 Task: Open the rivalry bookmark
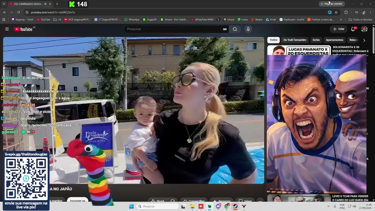pos(243,20)
